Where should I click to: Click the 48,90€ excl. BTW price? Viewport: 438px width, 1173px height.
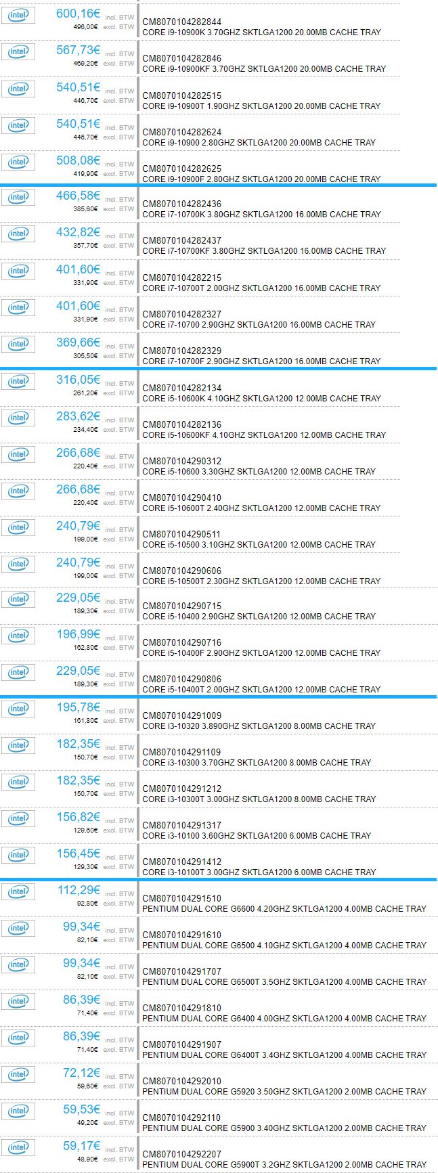(x=87, y=1159)
